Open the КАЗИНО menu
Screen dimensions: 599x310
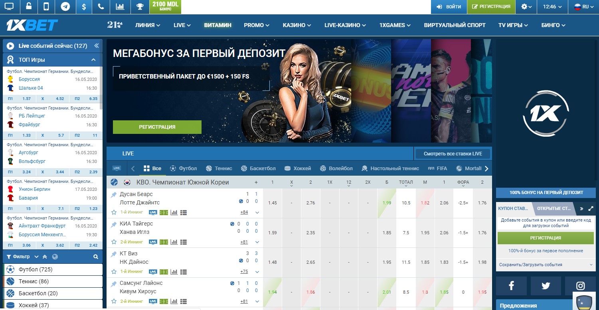tap(297, 25)
